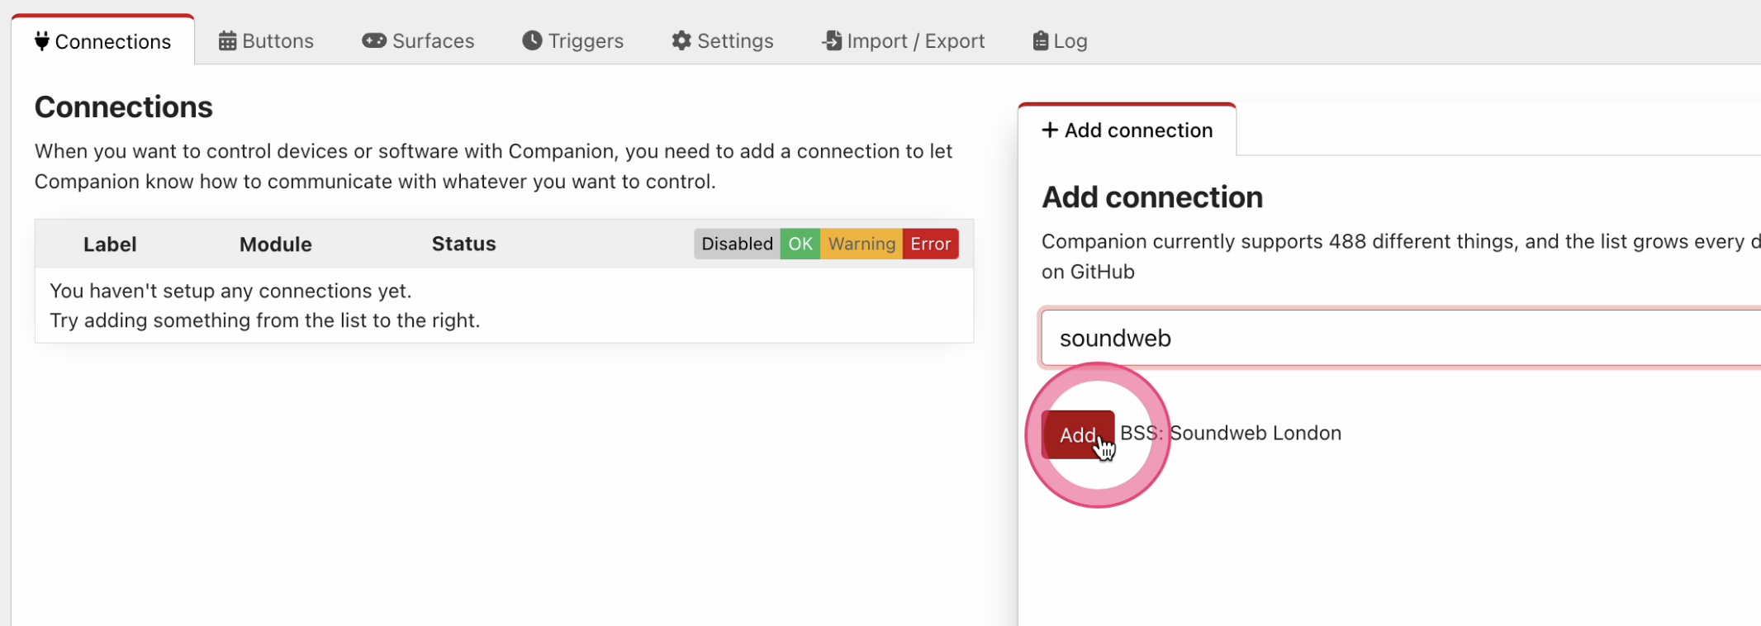
Task: Click the Status column header
Action: [463, 244]
